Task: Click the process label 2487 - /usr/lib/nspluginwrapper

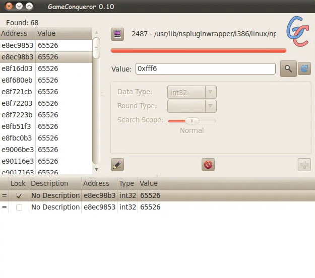Action: click(204, 34)
